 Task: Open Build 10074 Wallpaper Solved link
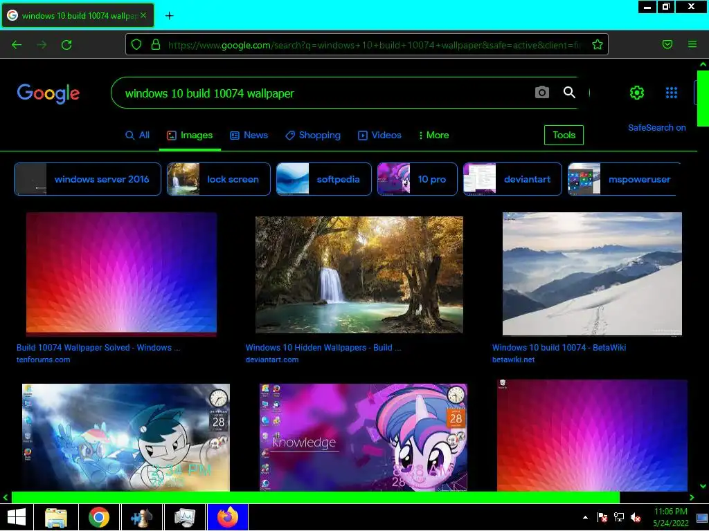[x=98, y=348]
